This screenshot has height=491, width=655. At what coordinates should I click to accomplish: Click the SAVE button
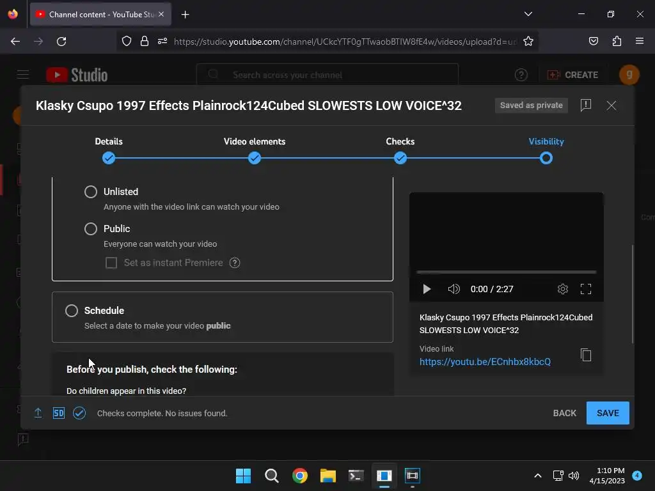pyautogui.click(x=608, y=413)
